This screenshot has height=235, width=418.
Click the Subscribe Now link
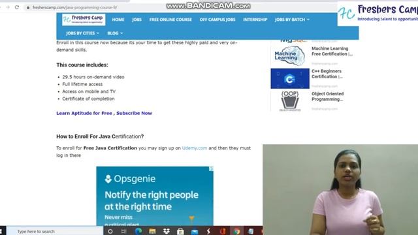(x=134, y=113)
